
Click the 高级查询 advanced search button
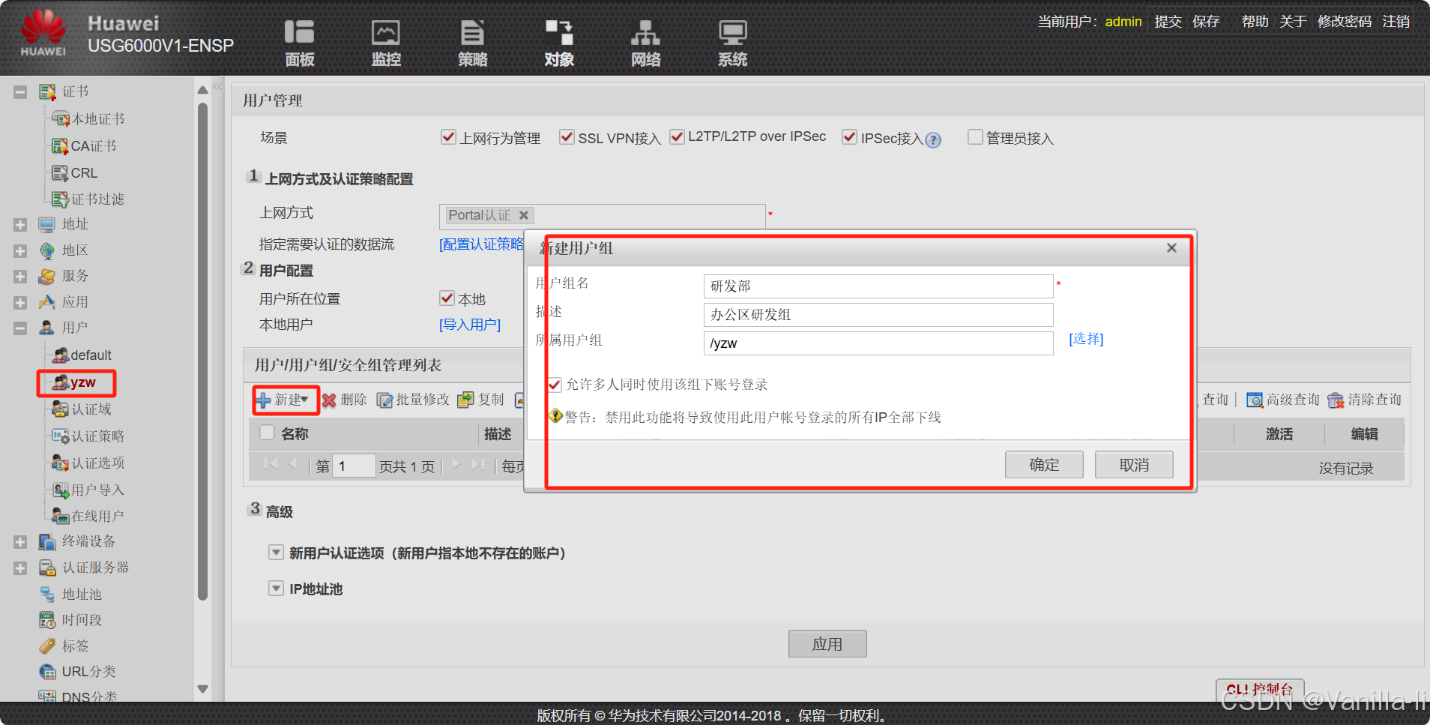[x=1283, y=400]
